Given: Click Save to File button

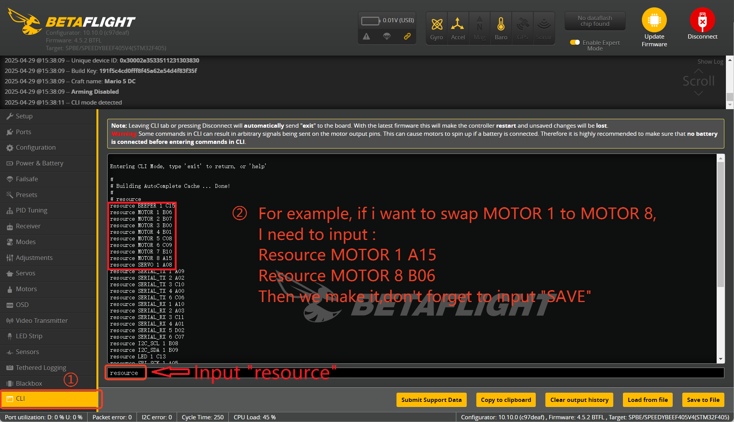Looking at the screenshot, I should click(703, 400).
